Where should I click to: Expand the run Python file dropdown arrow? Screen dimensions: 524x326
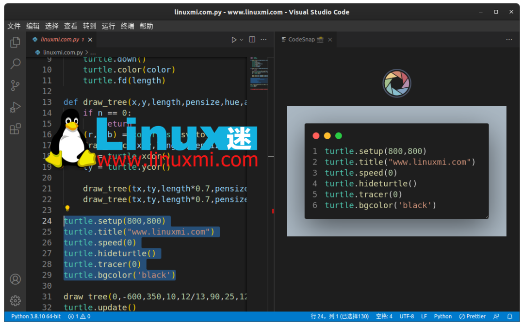[x=241, y=40]
